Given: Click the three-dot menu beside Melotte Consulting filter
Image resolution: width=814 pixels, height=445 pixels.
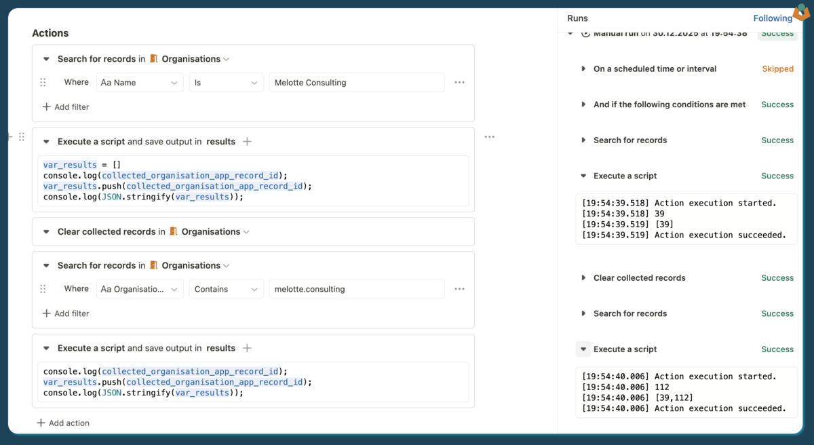Looking at the screenshot, I should [459, 83].
